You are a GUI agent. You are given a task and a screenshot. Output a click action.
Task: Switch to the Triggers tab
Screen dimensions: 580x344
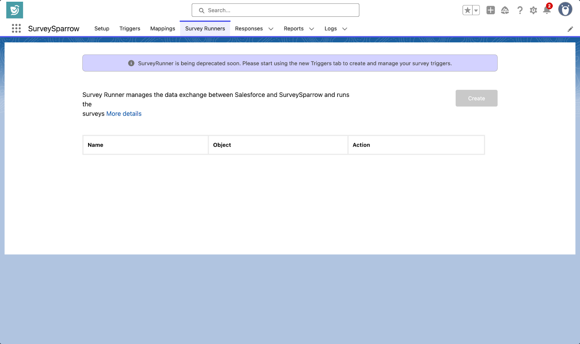(x=130, y=29)
